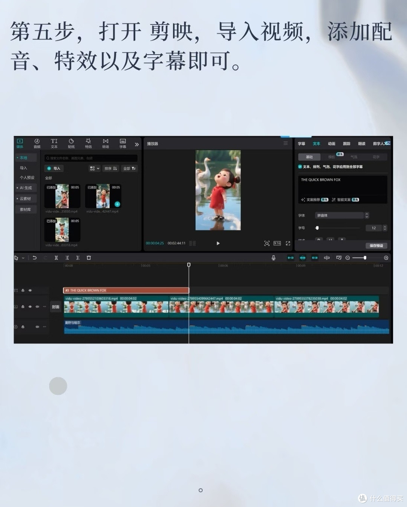The image size is (407, 507).
Task: Click 文案推荐 copy suggestion
Action: (314, 200)
